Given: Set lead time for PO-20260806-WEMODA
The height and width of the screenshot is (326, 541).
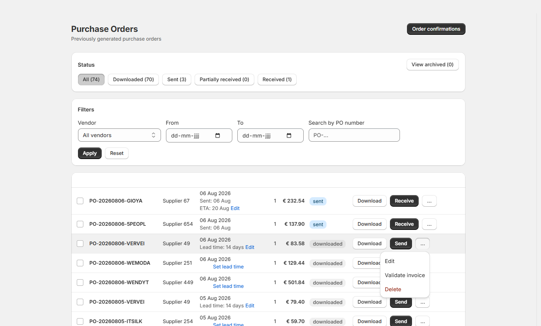Looking at the screenshot, I should point(228,267).
